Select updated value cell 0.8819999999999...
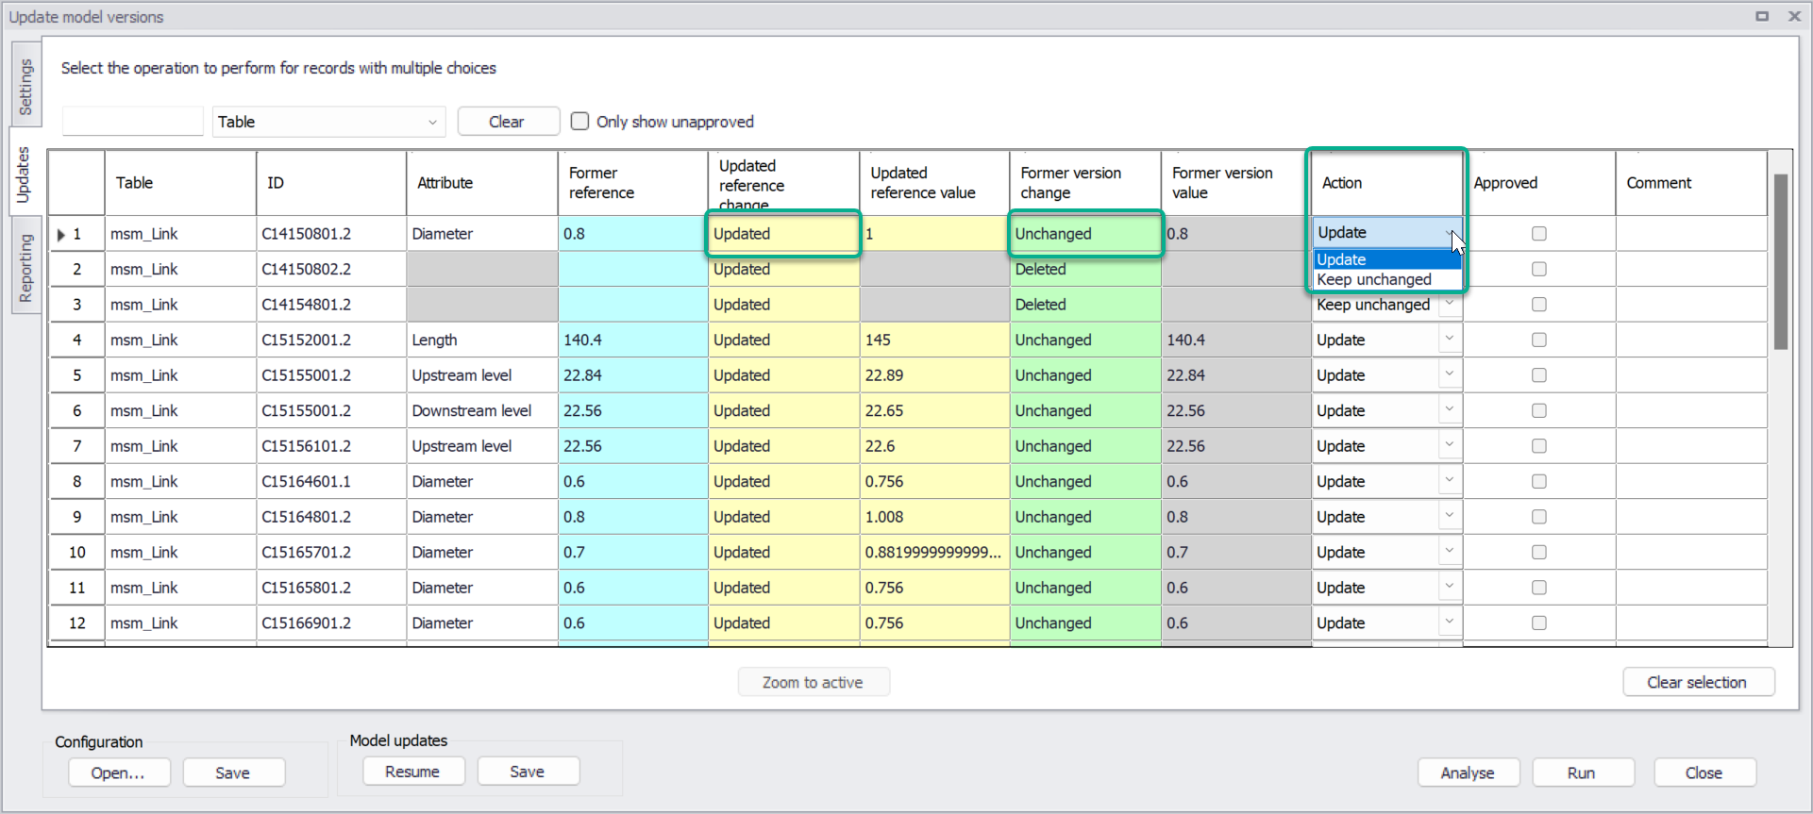1813x814 pixels. pyautogui.click(x=934, y=552)
